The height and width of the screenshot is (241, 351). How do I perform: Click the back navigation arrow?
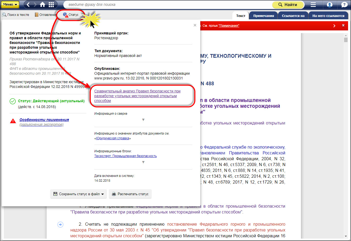click(x=28, y=5)
